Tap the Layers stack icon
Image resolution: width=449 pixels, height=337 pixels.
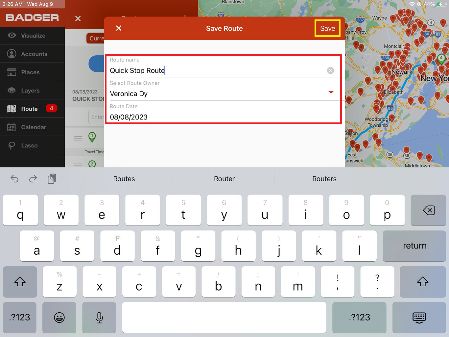click(x=12, y=90)
